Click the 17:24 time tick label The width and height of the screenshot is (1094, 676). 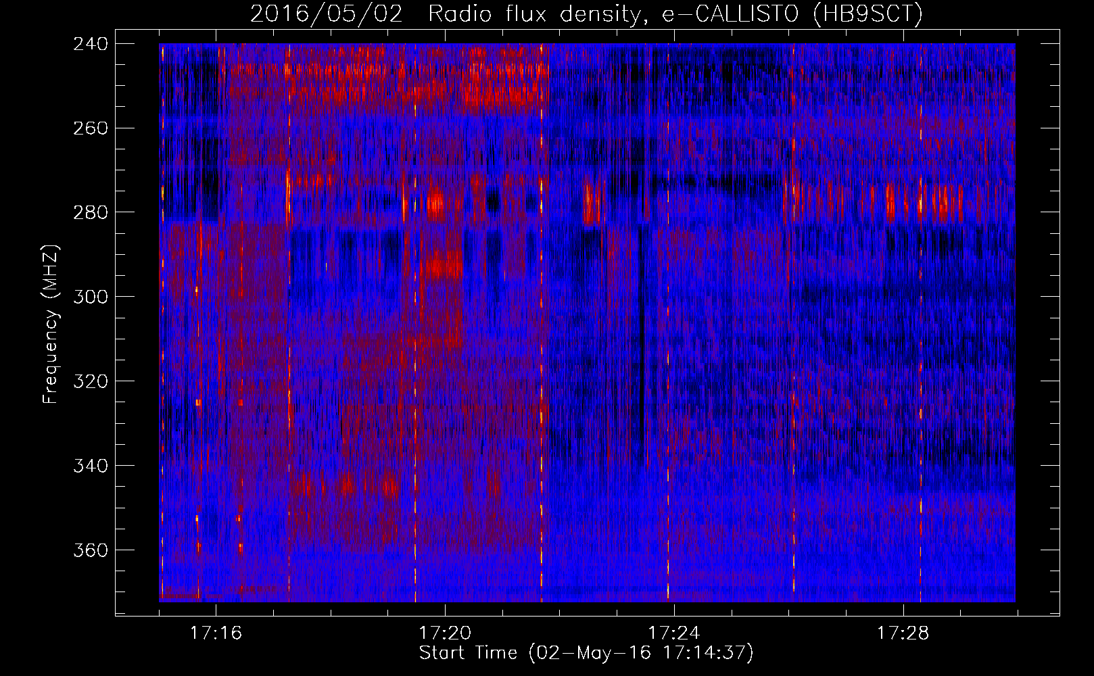point(675,633)
